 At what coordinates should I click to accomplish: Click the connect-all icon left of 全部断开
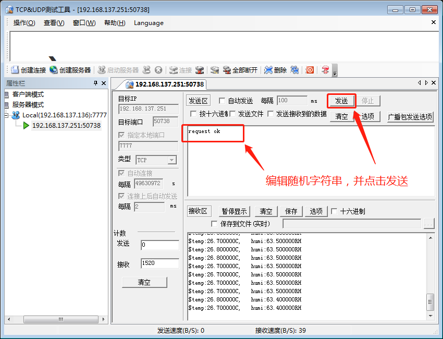point(215,69)
